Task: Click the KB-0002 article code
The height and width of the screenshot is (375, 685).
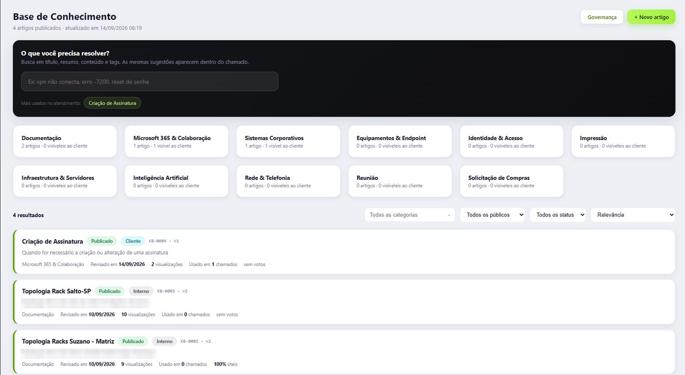Action: click(x=189, y=341)
